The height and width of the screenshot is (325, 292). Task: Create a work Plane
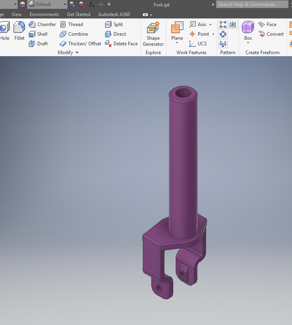pos(177,30)
